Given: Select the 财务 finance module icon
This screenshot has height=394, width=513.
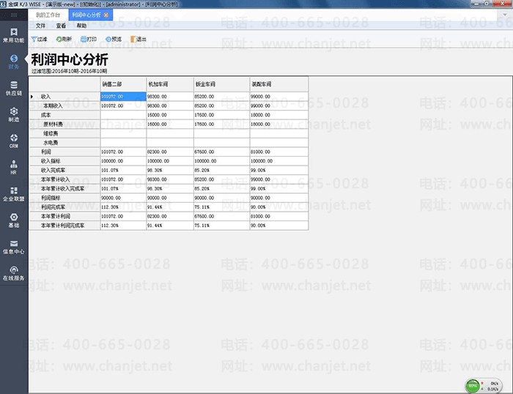Looking at the screenshot, I should pyautogui.click(x=14, y=62).
